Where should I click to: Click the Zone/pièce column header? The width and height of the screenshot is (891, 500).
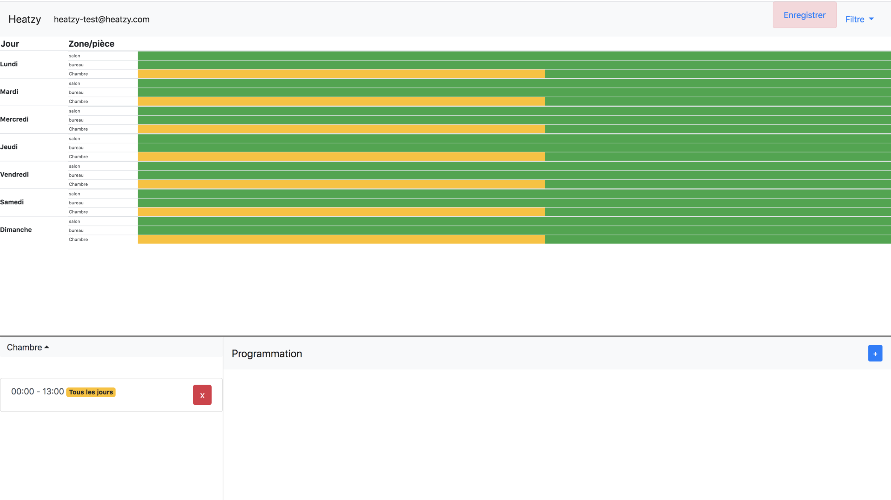[91, 44]
